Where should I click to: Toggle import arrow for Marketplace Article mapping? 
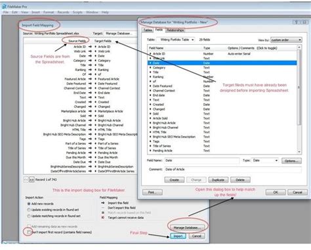pyautogui.click(x=90, y=111)
